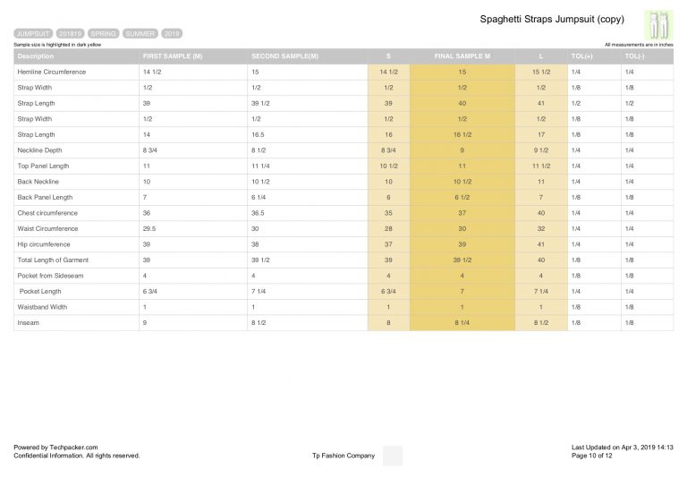Screen dimensions: 687x486
Task: Select the 2019 tag
Action: click(x=172, y=34)
